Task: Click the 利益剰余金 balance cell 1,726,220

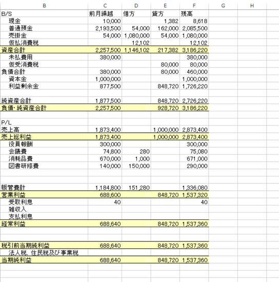Action: pyautogui.click(x=194, y=86)
